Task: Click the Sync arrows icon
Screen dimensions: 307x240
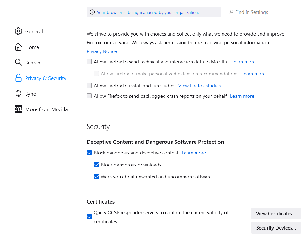Action: pos(18,94)
